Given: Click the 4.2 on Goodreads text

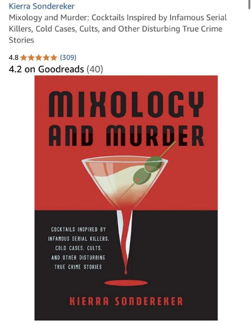Looking at the screenshot, I should click(46, 69).
